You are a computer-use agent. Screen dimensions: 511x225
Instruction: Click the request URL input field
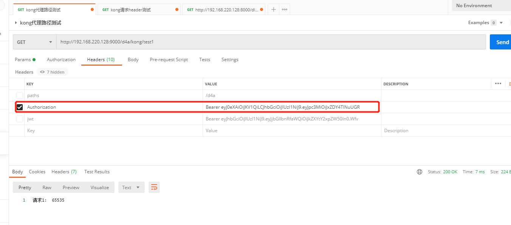coord(271,42)
